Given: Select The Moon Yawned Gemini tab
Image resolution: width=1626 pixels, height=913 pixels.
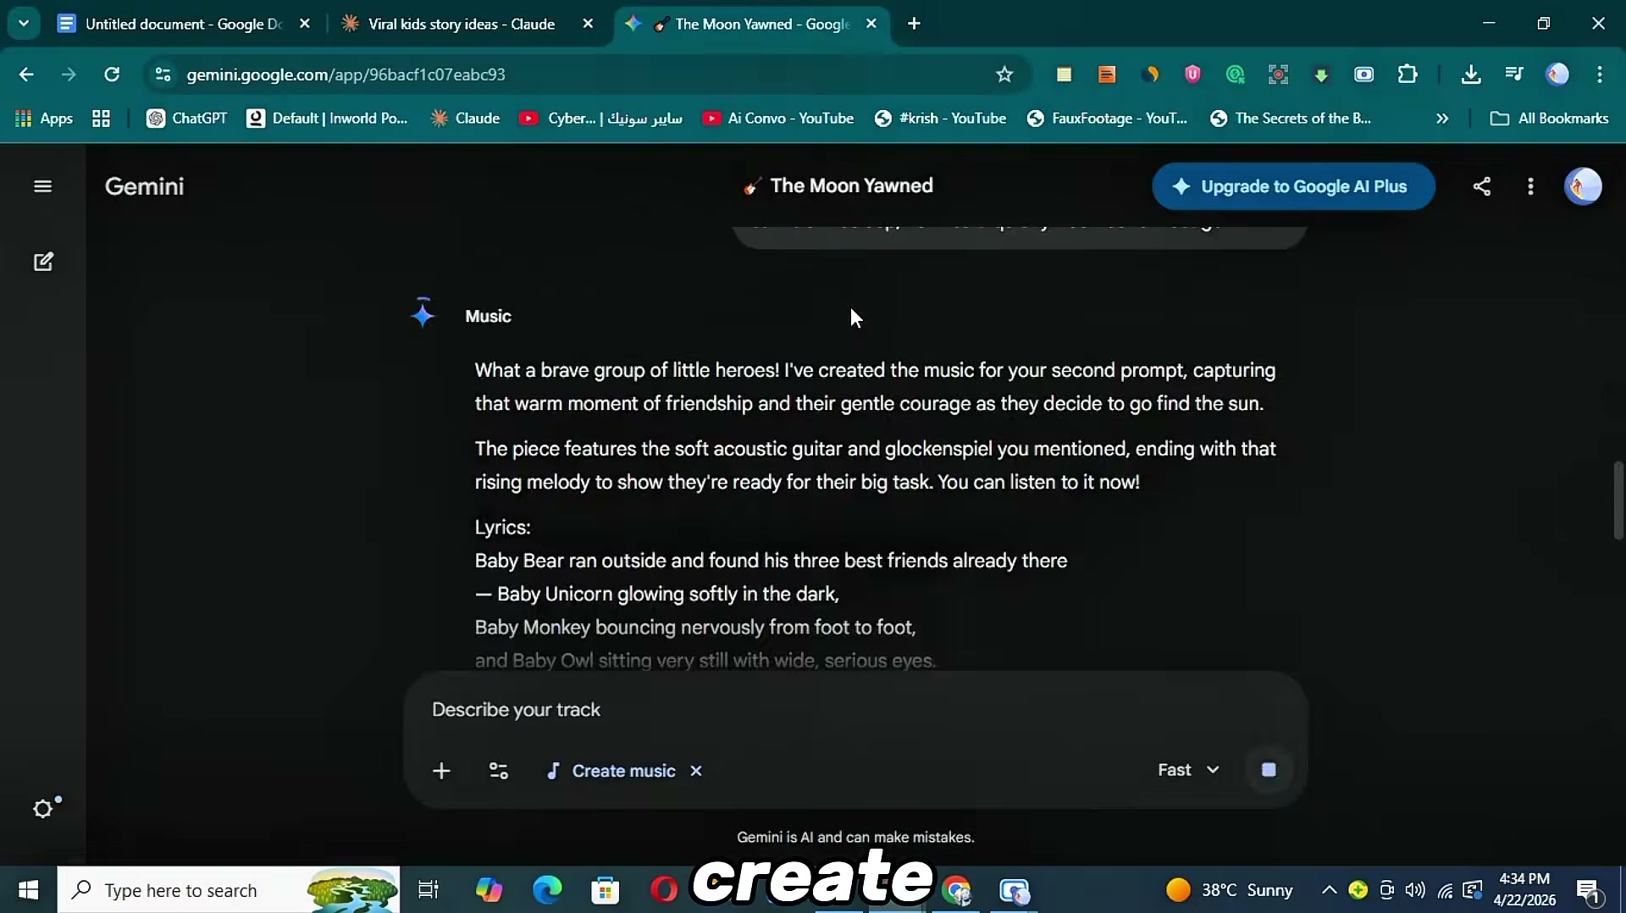Looking at the screenshot, I should (x=750, y=24).
